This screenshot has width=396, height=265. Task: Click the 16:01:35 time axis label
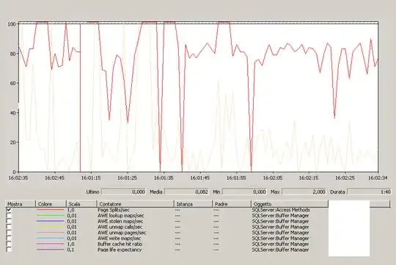tap(164, 178)
